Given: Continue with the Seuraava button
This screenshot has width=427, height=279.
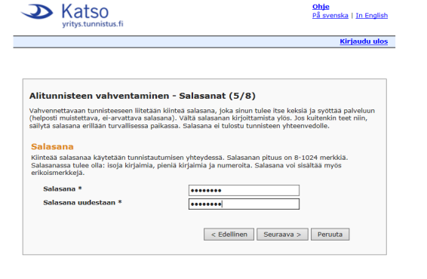Looking at the screenshot, I should 282,235.
